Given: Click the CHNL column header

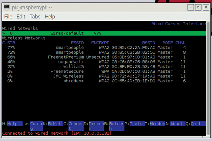Looking at the screenshot, I should 180,43.
